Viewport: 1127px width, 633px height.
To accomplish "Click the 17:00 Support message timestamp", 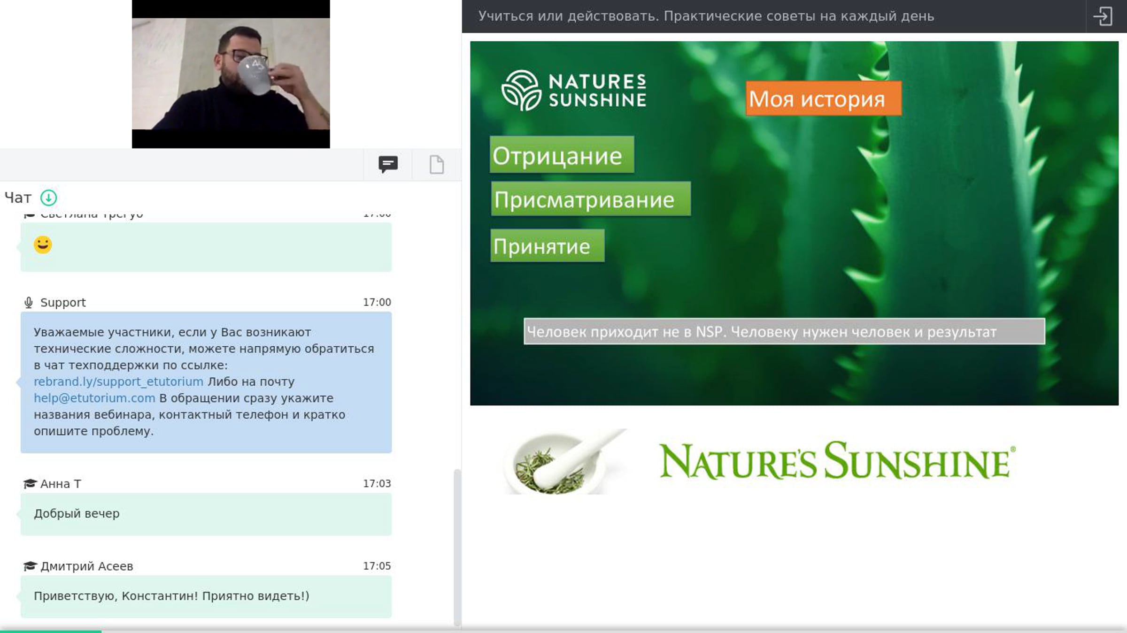I will pos(377,303).
